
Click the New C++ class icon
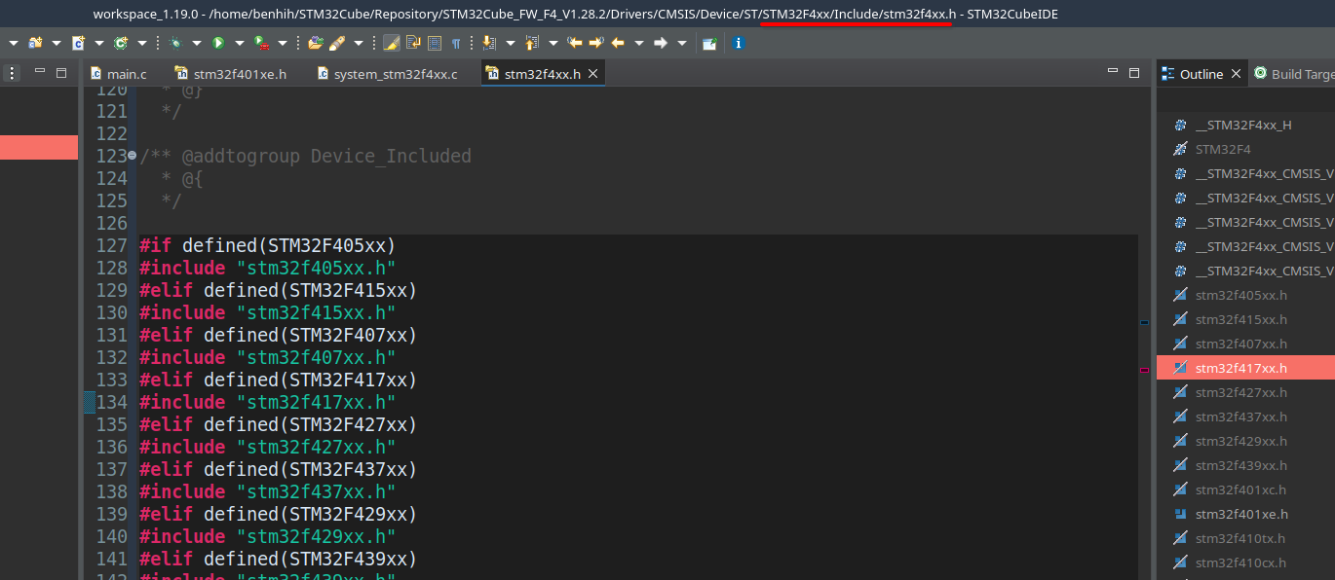click(121, 43)
